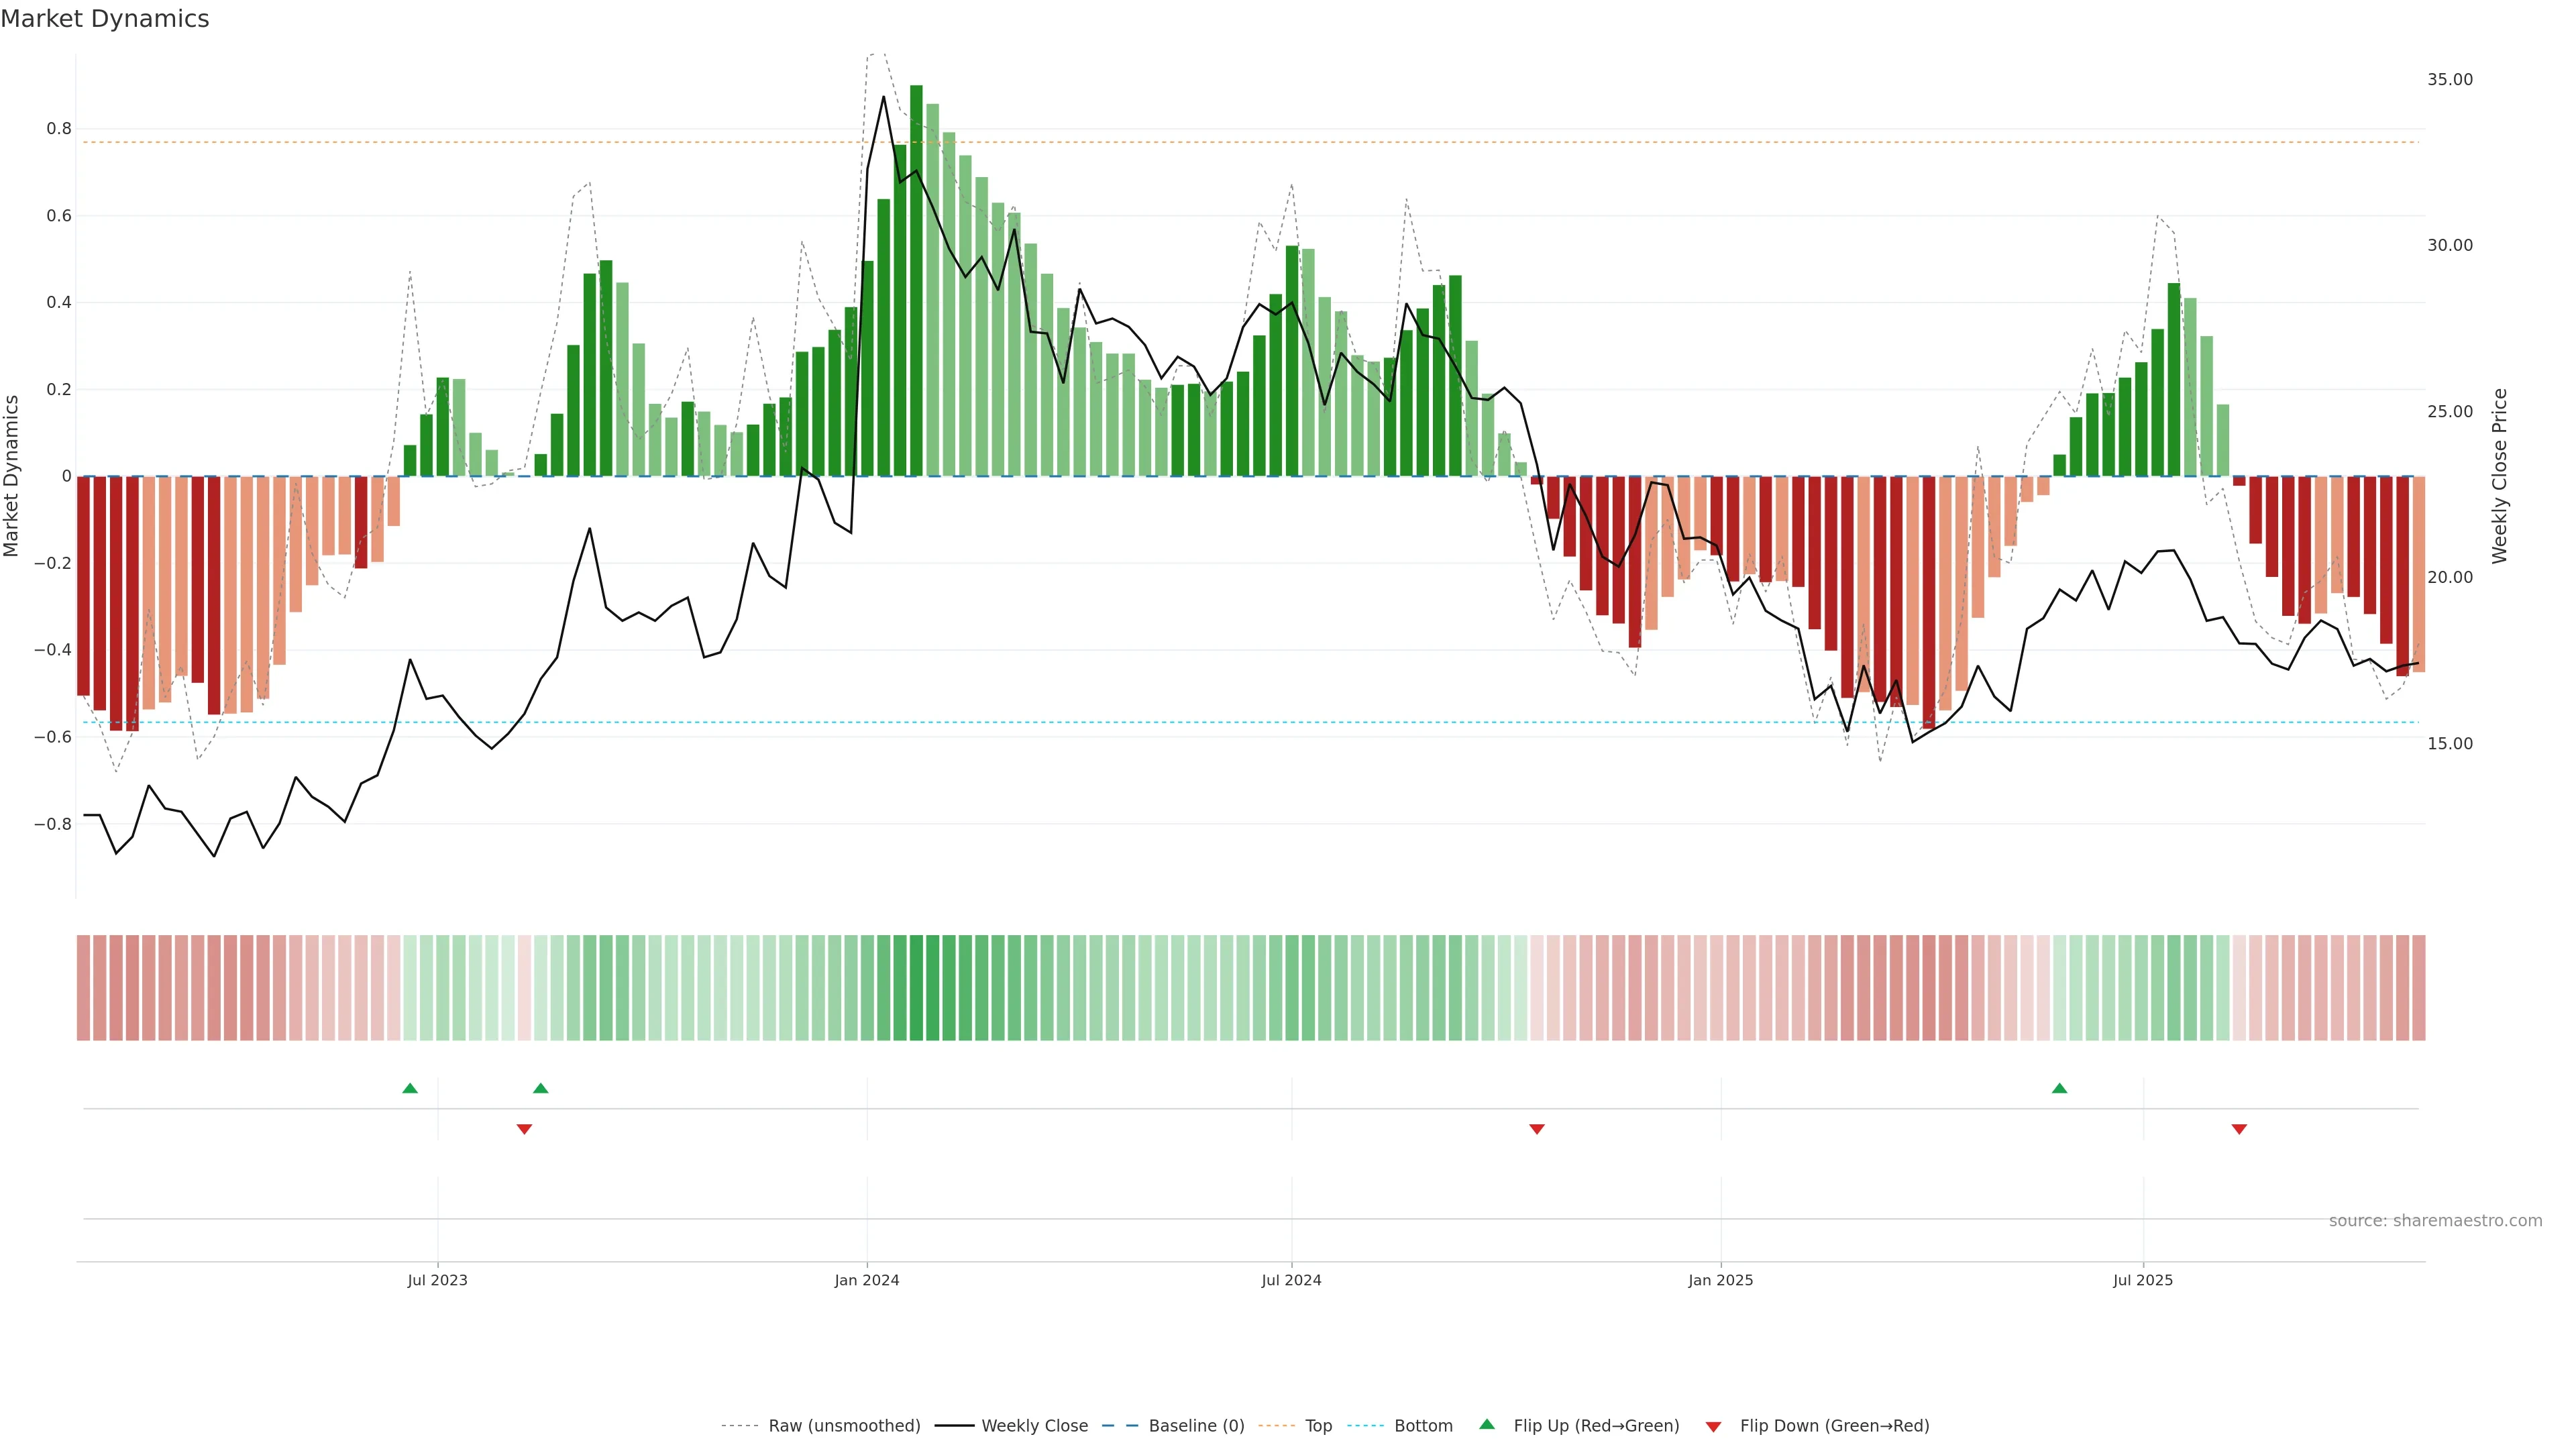The height and width of the screenshot is (1449, 2576).
Task: Toggle the Weekly Close legend entry
Action: (1034, 1426)
